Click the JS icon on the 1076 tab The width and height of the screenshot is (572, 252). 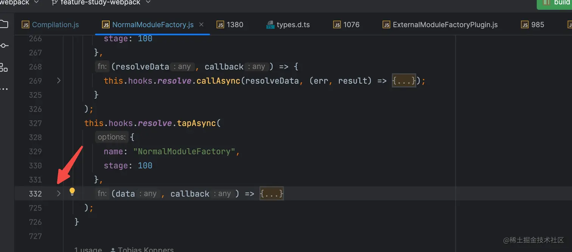pyautogui.click(x=337, y=25)
